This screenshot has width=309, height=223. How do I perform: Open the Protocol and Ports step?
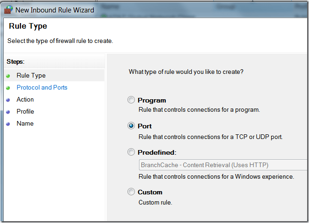(42, 87)
